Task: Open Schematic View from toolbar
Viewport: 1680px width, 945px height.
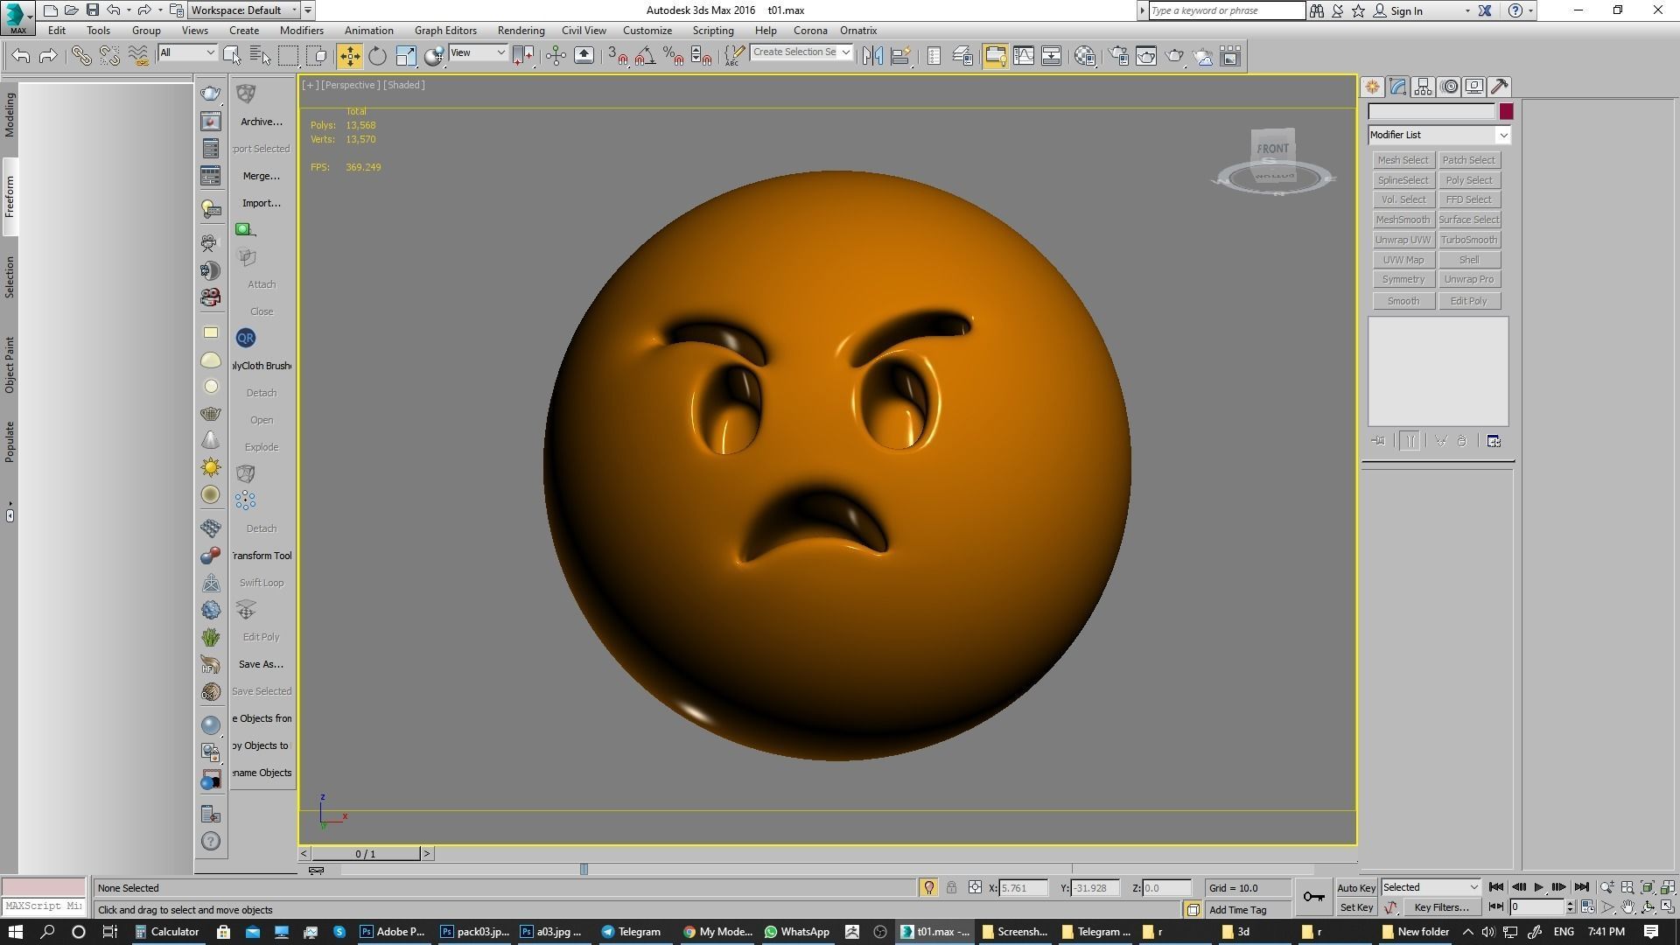Action: tap(1051, 56)
